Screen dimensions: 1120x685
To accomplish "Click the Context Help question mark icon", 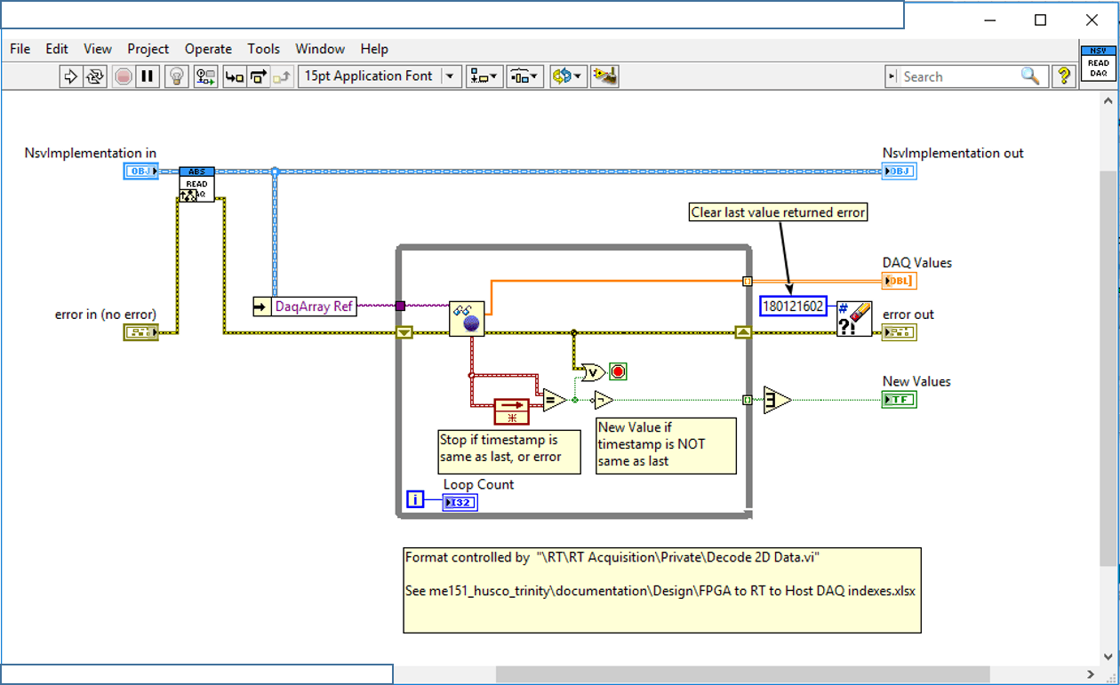I will 1064,76.
